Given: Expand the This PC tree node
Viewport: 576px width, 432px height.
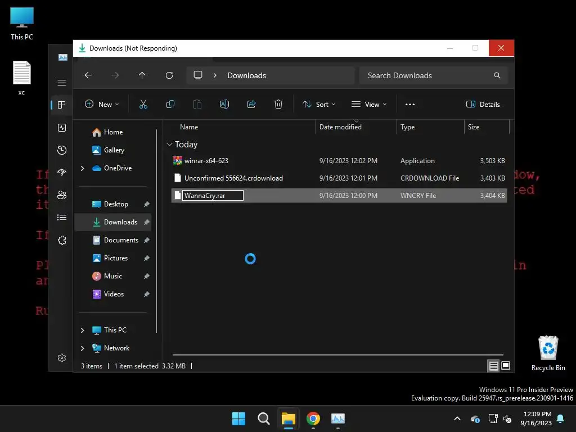Looking at the screenshot, I should (82, 330).
